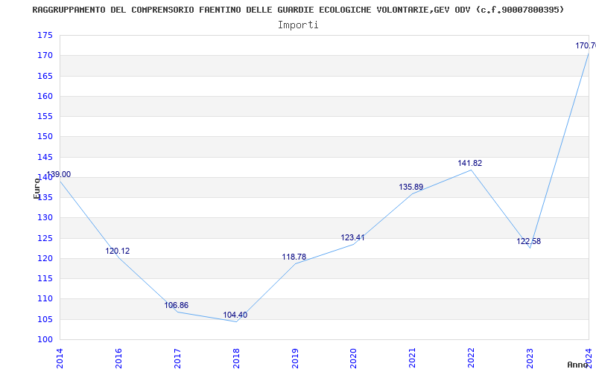Click the 115 y-axis tick label
Image resolution: width=596 pixels, height=372 pixels.
point(45,278)
